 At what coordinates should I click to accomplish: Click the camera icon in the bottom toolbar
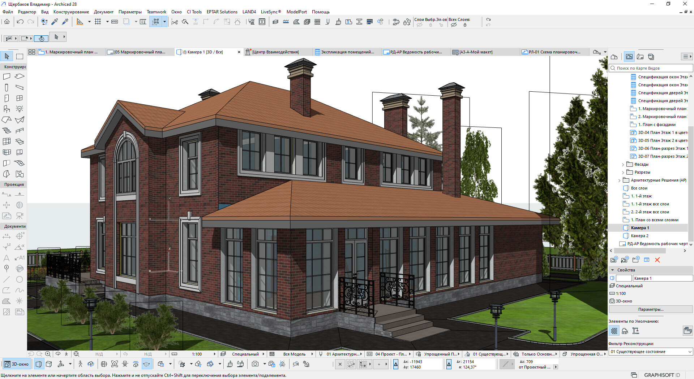(x=255, y=364)
